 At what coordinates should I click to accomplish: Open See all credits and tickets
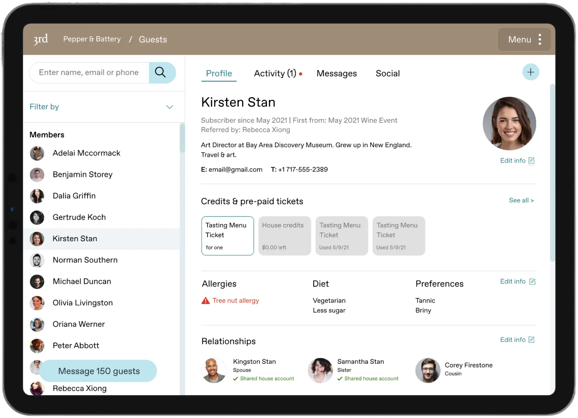coord(521,200)
